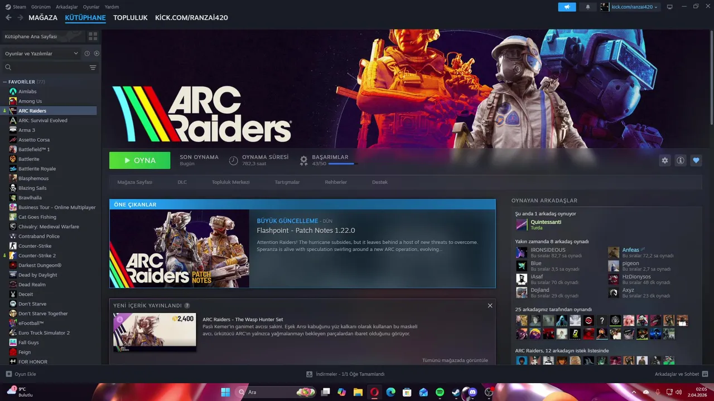Show ready-to-play games filter icon
Screen dimensions: 714x401
[x=97, y=53]
